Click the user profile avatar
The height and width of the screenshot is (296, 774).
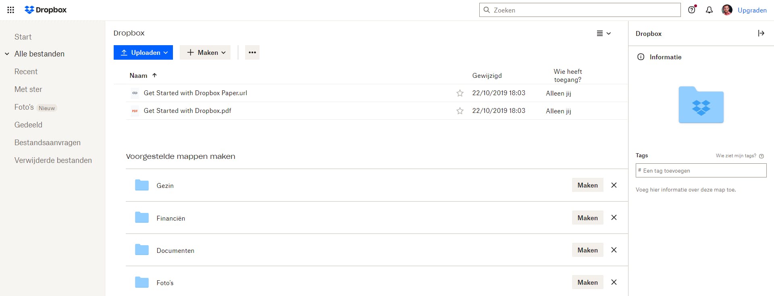(727, 10)
